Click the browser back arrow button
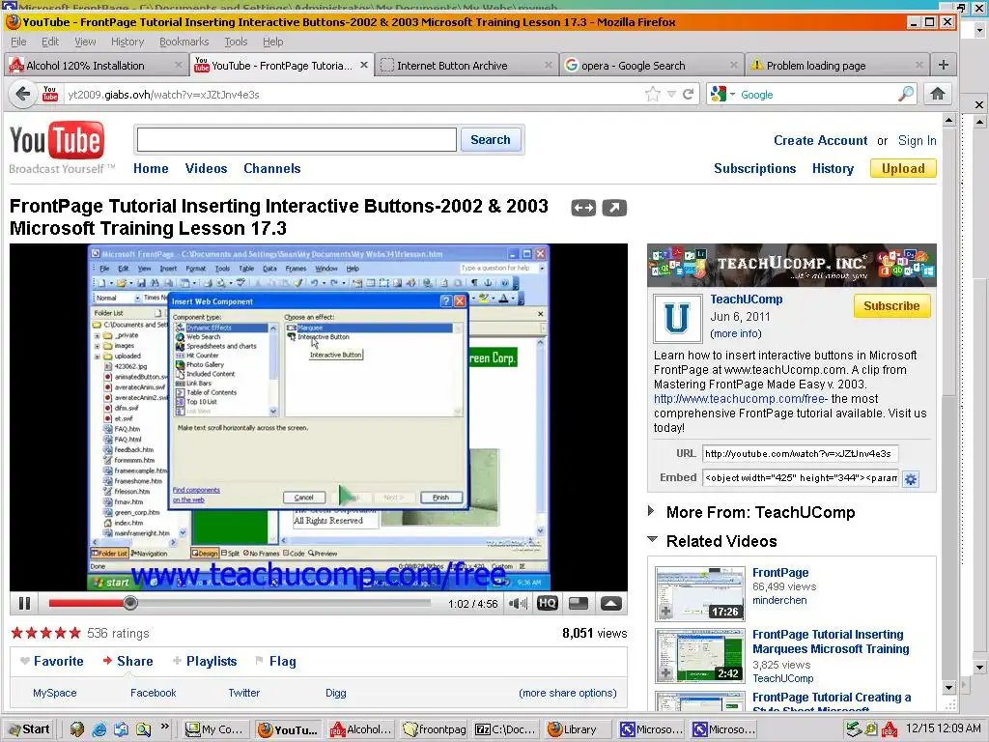The image size is (989, 742). click(23, 95)
